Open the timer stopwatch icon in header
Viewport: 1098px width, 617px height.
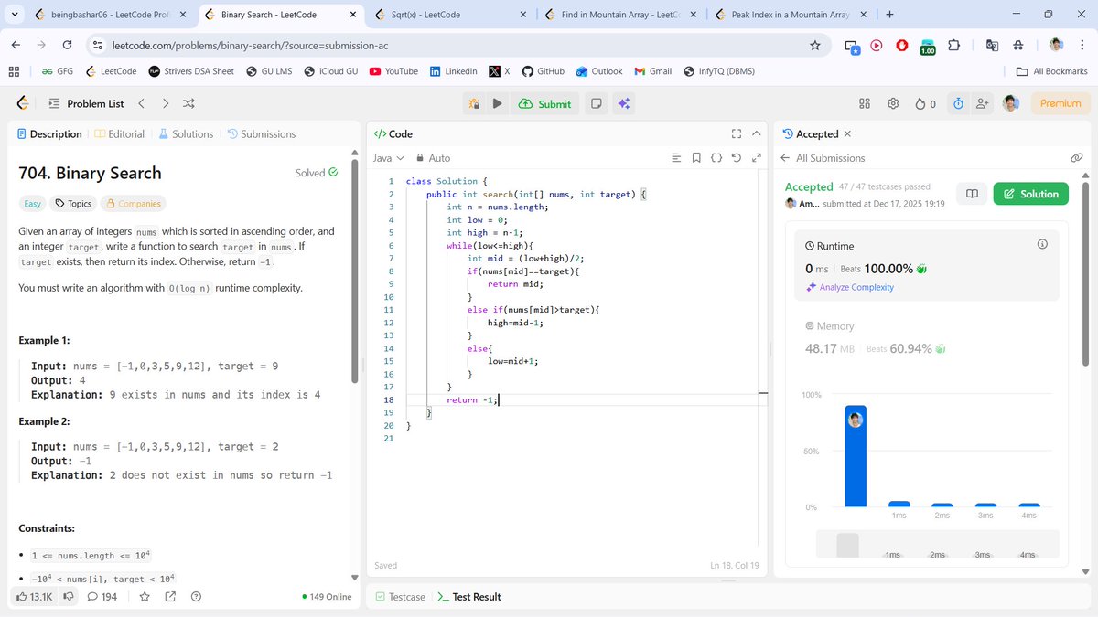point(957,103)
